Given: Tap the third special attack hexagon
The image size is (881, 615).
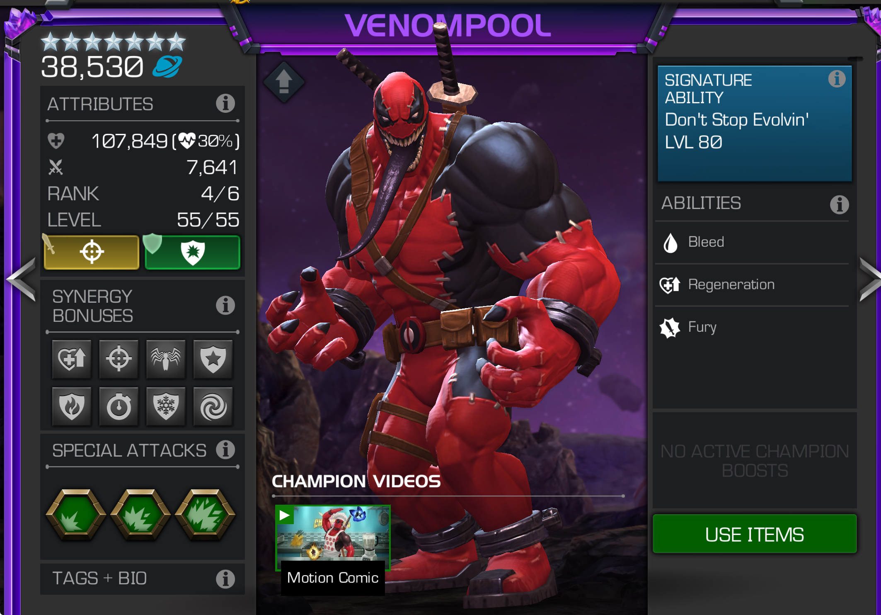Looking at the screenshot, I should point(205,515).
